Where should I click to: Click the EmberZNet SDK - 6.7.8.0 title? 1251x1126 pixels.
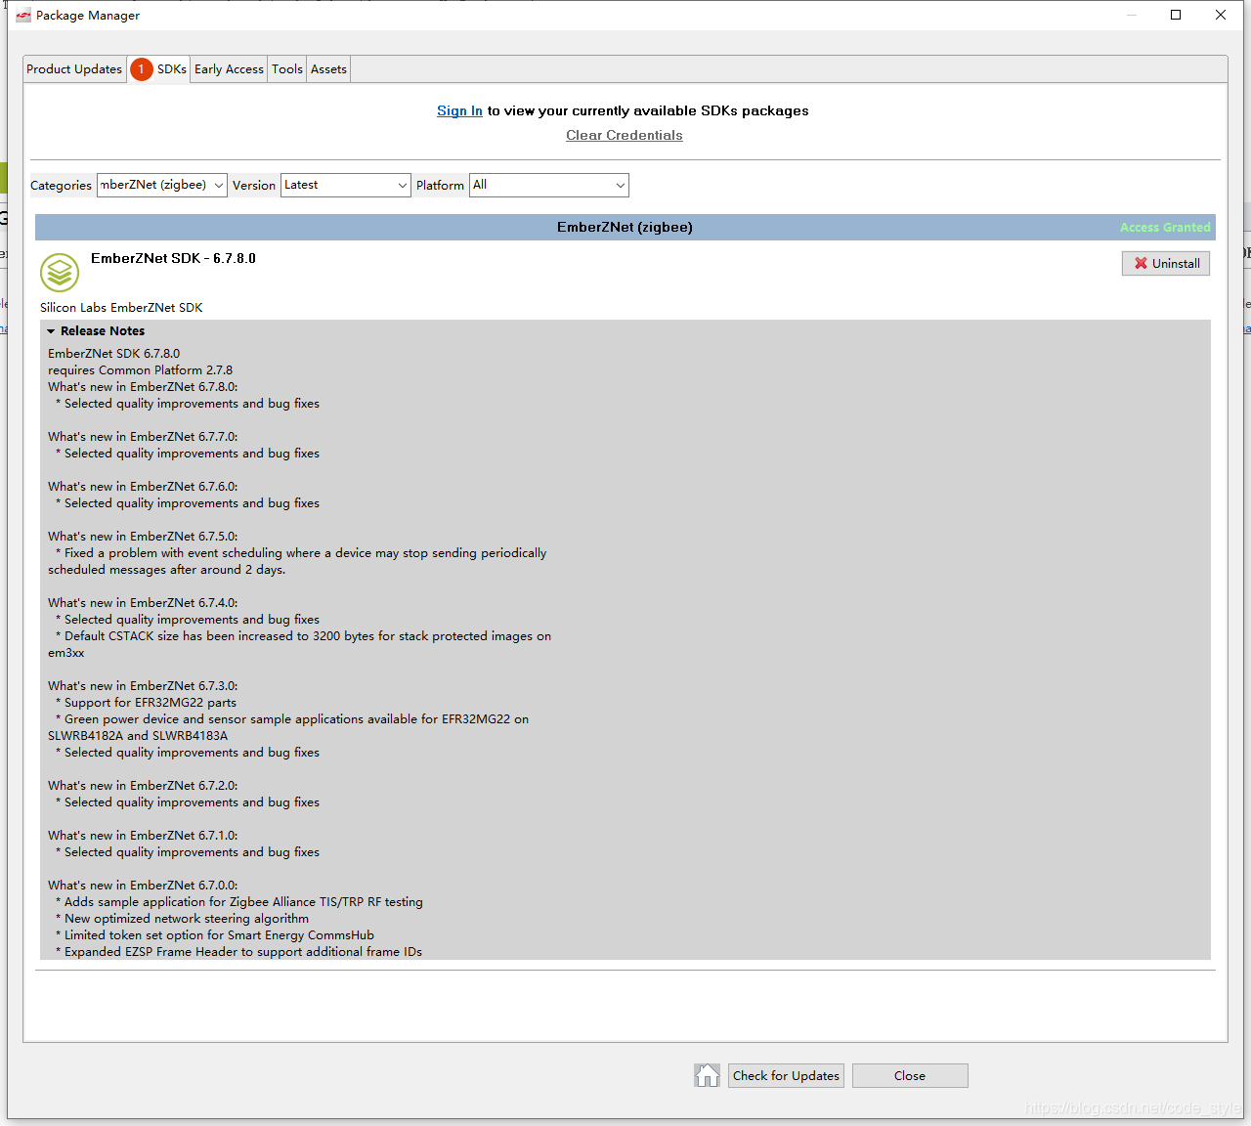pos(173,258)
